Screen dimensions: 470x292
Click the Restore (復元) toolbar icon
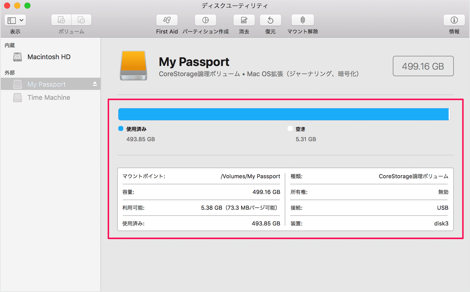270,20
